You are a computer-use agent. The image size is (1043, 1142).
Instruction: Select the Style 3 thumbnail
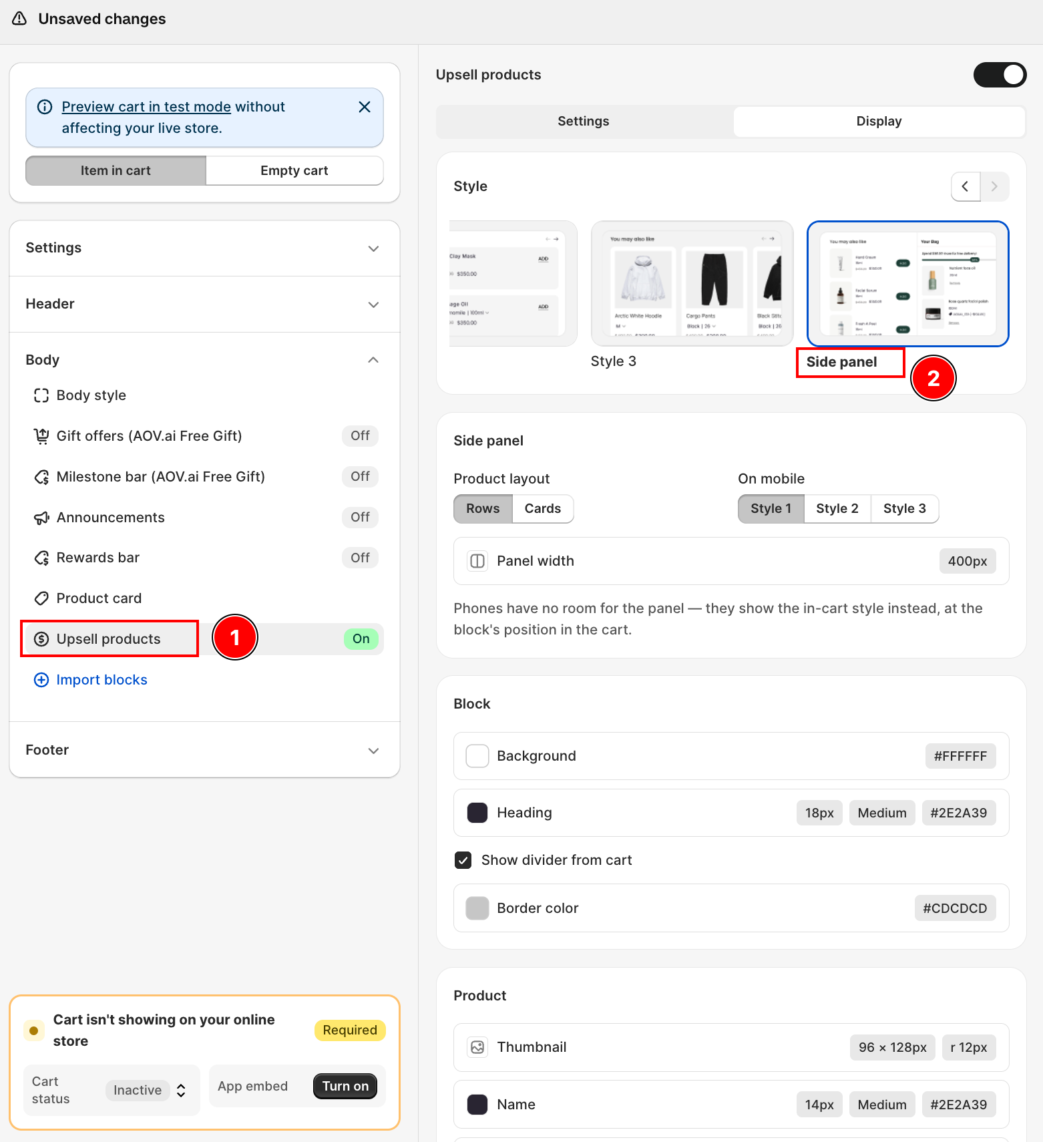692,283
